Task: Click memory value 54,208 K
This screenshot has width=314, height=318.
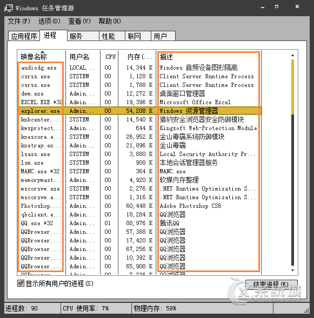Action: click(x=139, y=111)
